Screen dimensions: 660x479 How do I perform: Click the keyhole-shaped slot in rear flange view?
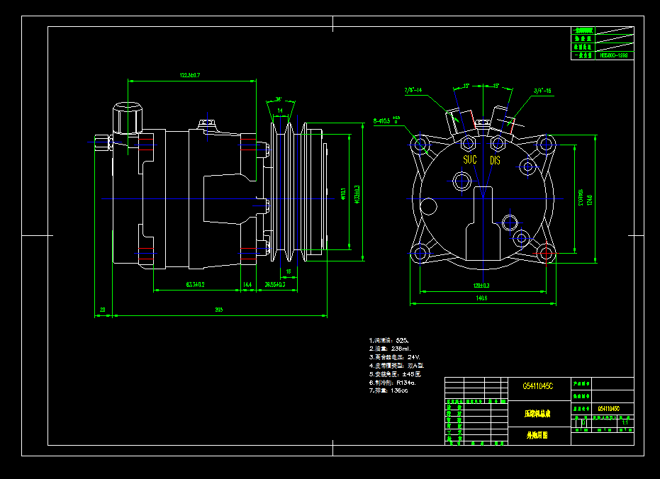(x=483, y=227)
